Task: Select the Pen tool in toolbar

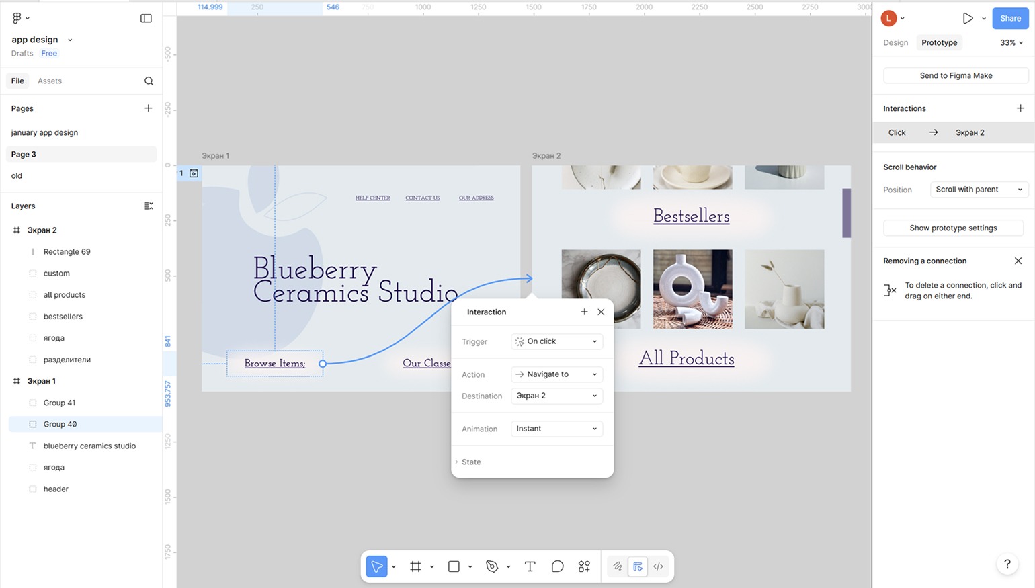Action: click(492, 566)
